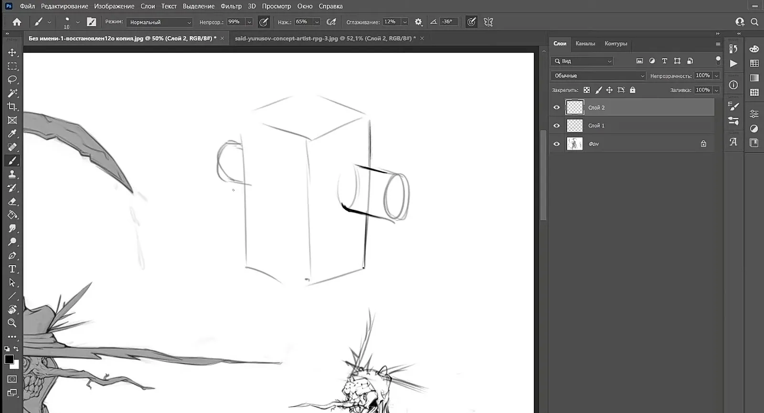This screenshot has width=764, height=413.
Task: Expand the layer blend mode Обычные dropdown
Action: (x=598, y=75)
